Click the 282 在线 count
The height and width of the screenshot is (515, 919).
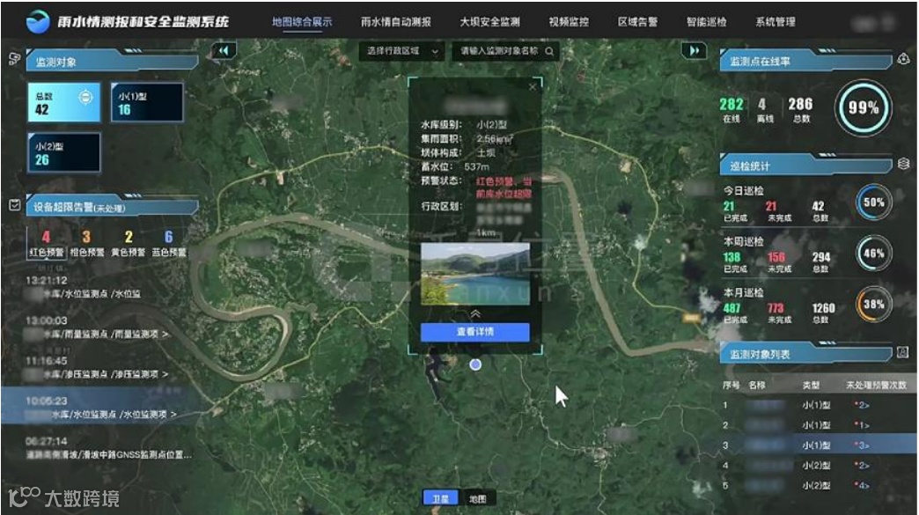[x=732, y=109]
